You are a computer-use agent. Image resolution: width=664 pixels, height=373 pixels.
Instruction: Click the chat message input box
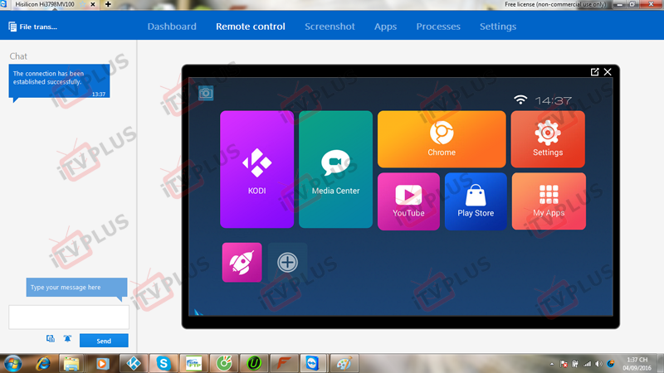tap(69, 317)
